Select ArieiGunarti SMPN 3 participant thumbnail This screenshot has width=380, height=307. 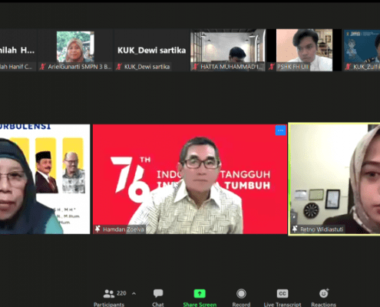(x=75, y=50)
